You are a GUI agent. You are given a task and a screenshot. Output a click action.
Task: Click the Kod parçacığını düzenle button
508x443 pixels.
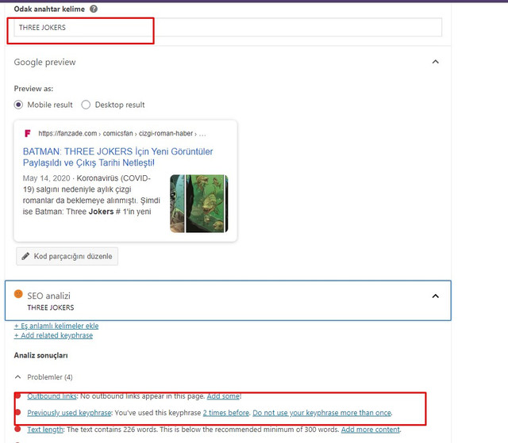point(67,257)
